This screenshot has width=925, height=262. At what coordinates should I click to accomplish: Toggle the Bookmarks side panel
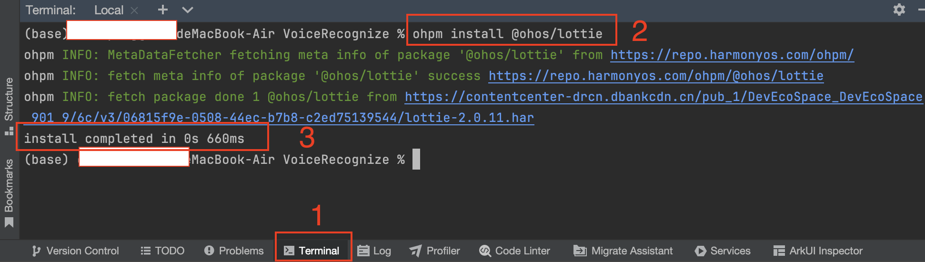click(x=9, y=193)
